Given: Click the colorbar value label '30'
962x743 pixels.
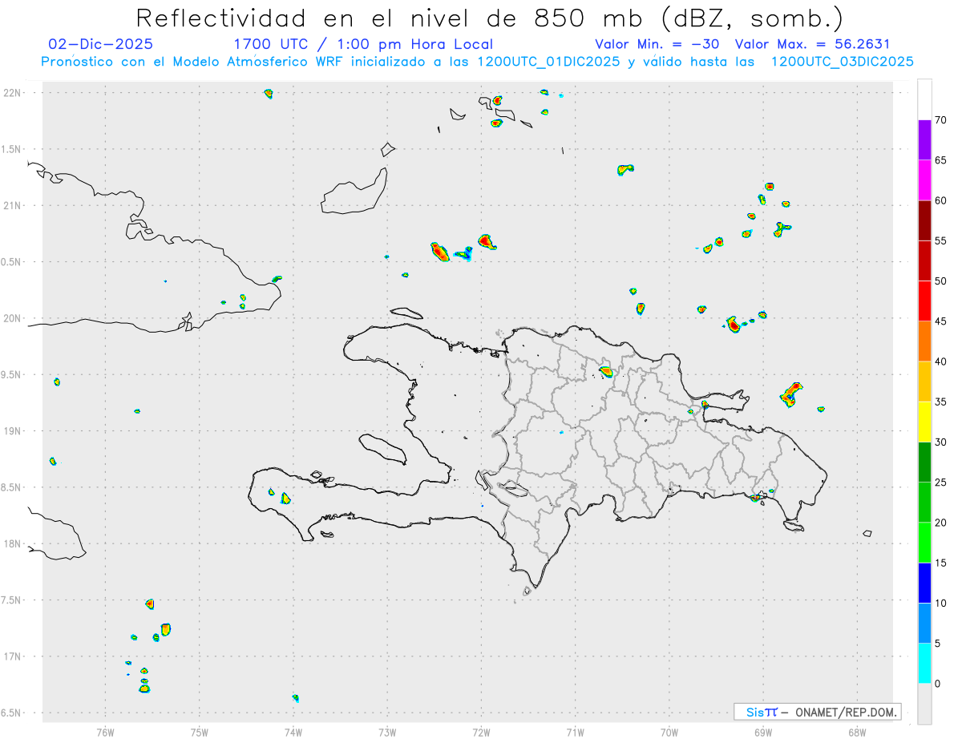Looking at the screenshot, I should point(941,442).
